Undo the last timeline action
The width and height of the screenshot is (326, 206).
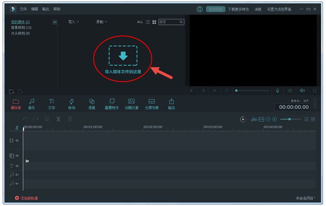tap(25, 119)
